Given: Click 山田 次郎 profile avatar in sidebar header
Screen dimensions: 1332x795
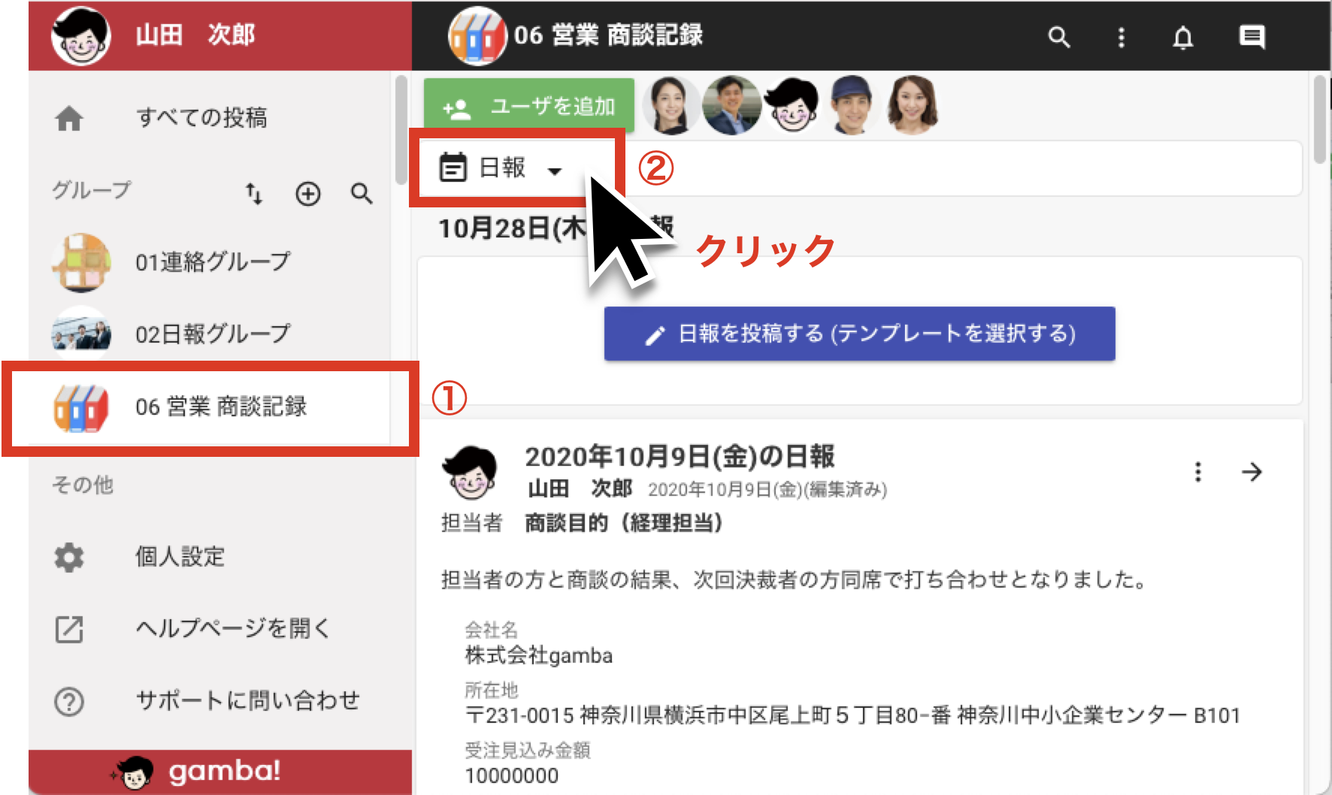Looking at the screenshot, I should coord(81,35).
